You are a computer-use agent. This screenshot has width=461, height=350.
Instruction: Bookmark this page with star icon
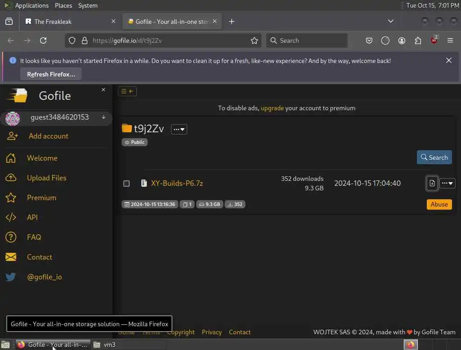coord(254,40)
